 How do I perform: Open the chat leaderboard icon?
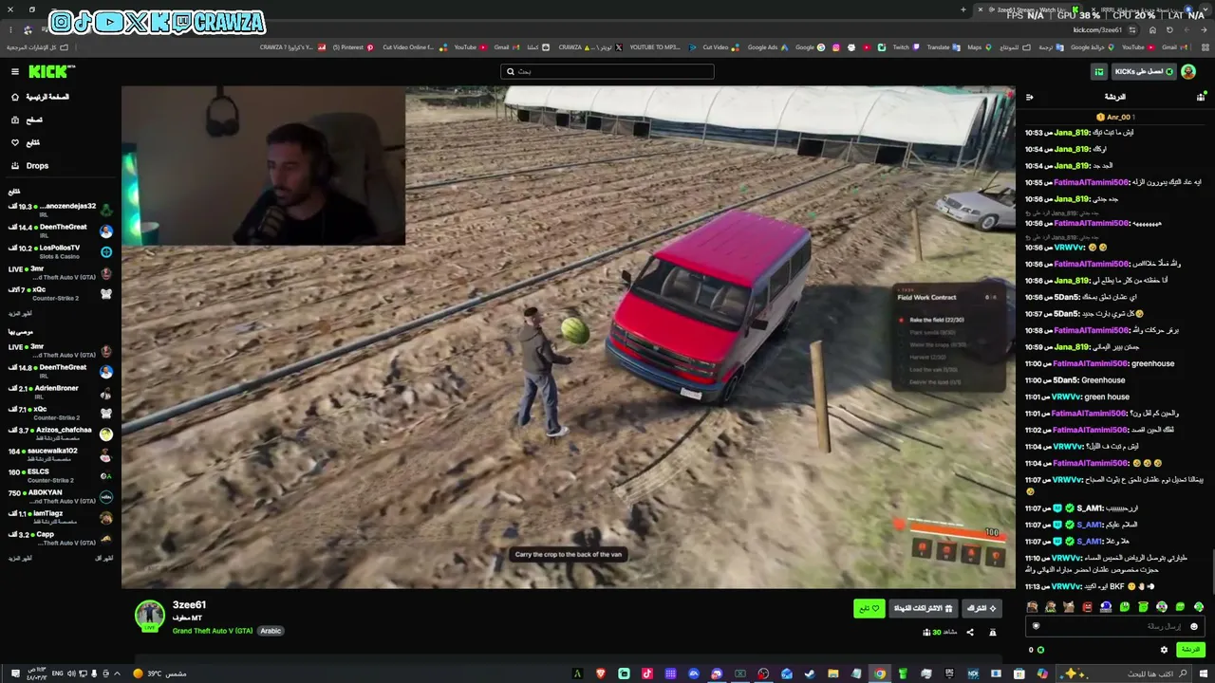point(1201,97)
